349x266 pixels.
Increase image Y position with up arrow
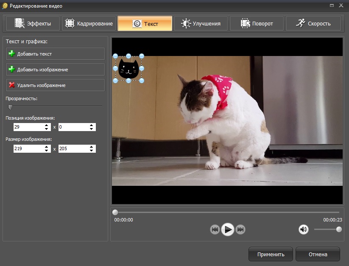click(92, 125)
